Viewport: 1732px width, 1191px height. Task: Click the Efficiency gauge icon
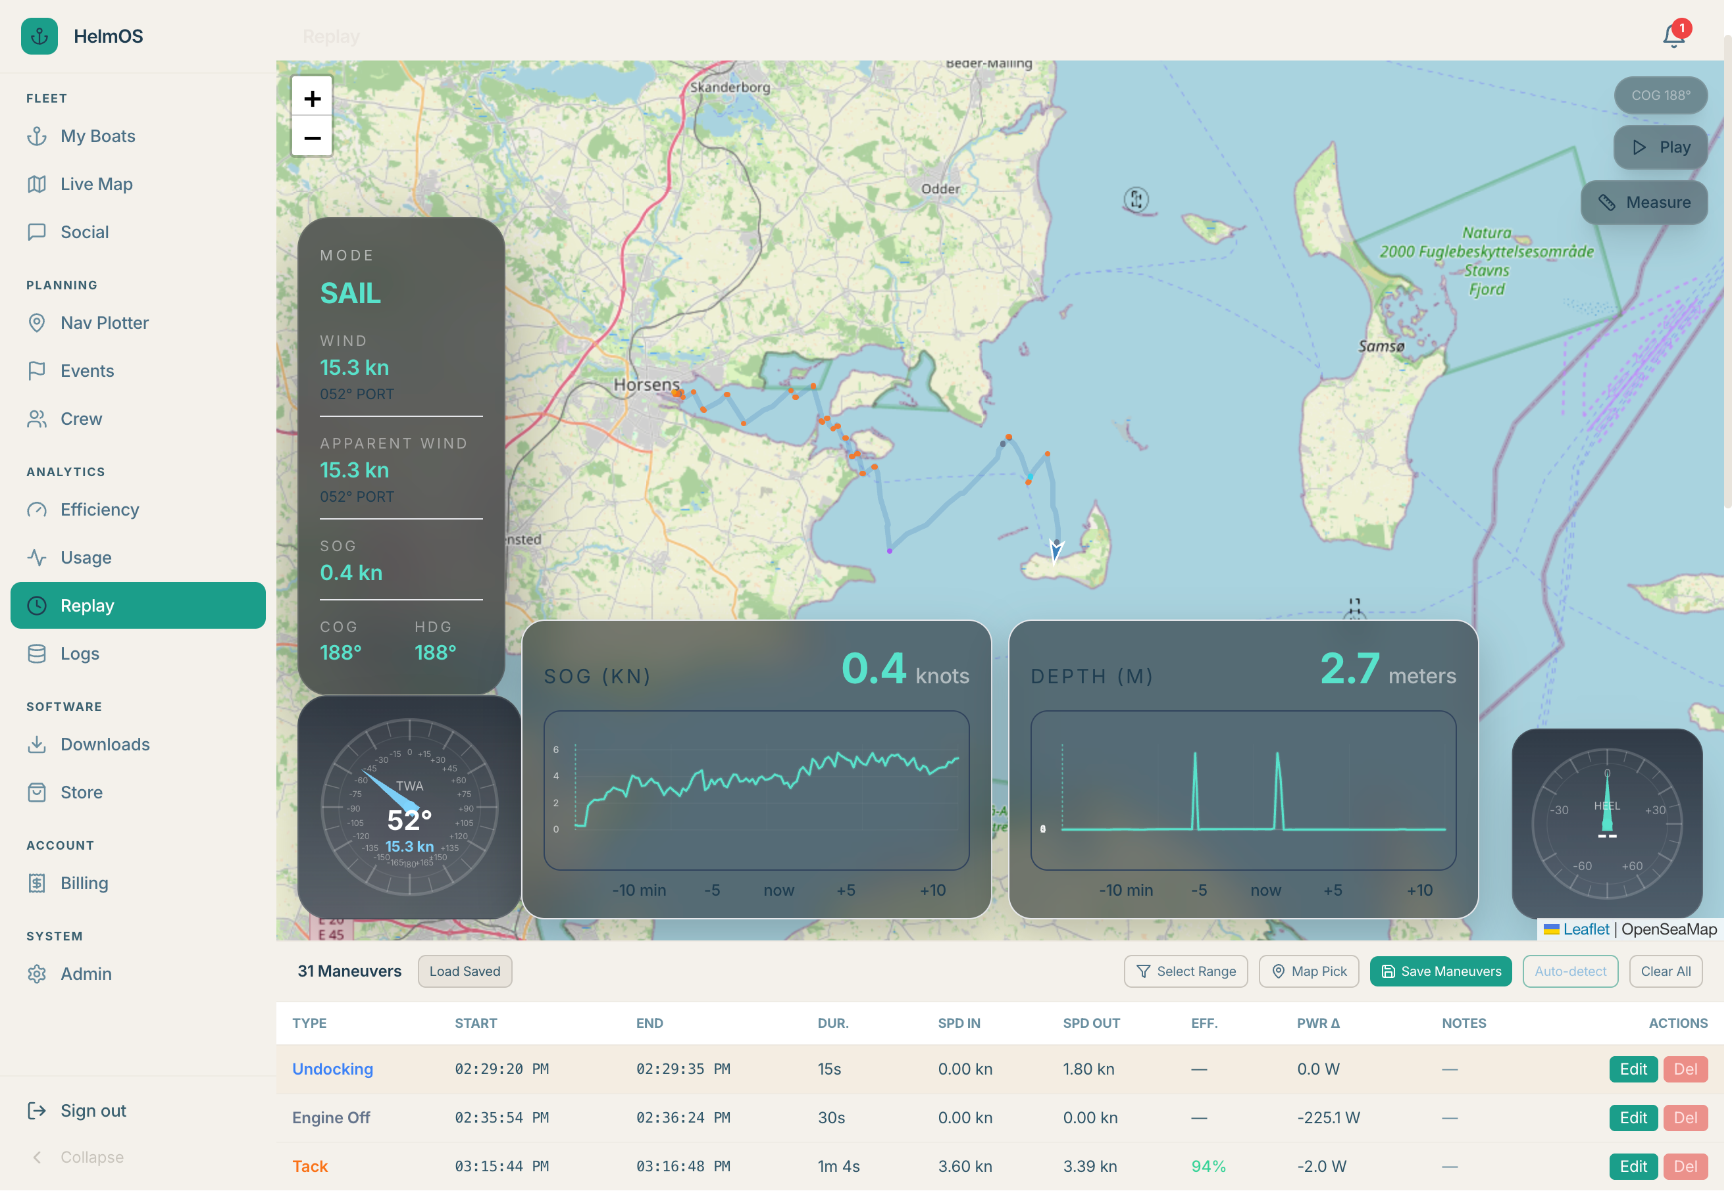pyautogui.click(x=37, y=510)
